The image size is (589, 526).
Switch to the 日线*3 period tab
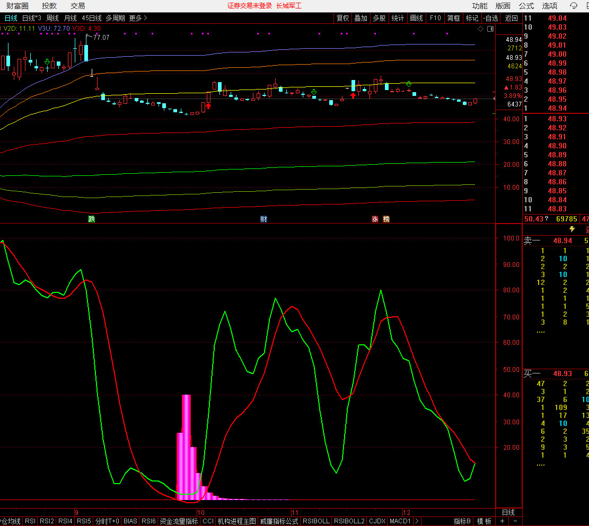[32, 18]
